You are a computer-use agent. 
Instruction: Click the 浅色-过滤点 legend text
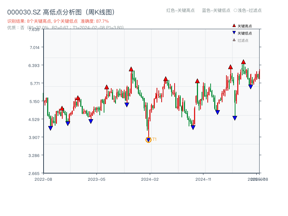pos(249,10)
